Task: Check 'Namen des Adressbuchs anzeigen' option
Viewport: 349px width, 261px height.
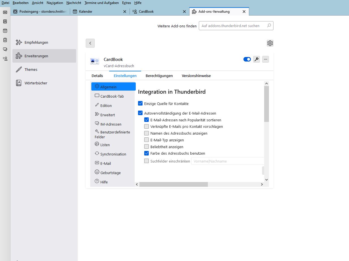Action: pos(147,133)
